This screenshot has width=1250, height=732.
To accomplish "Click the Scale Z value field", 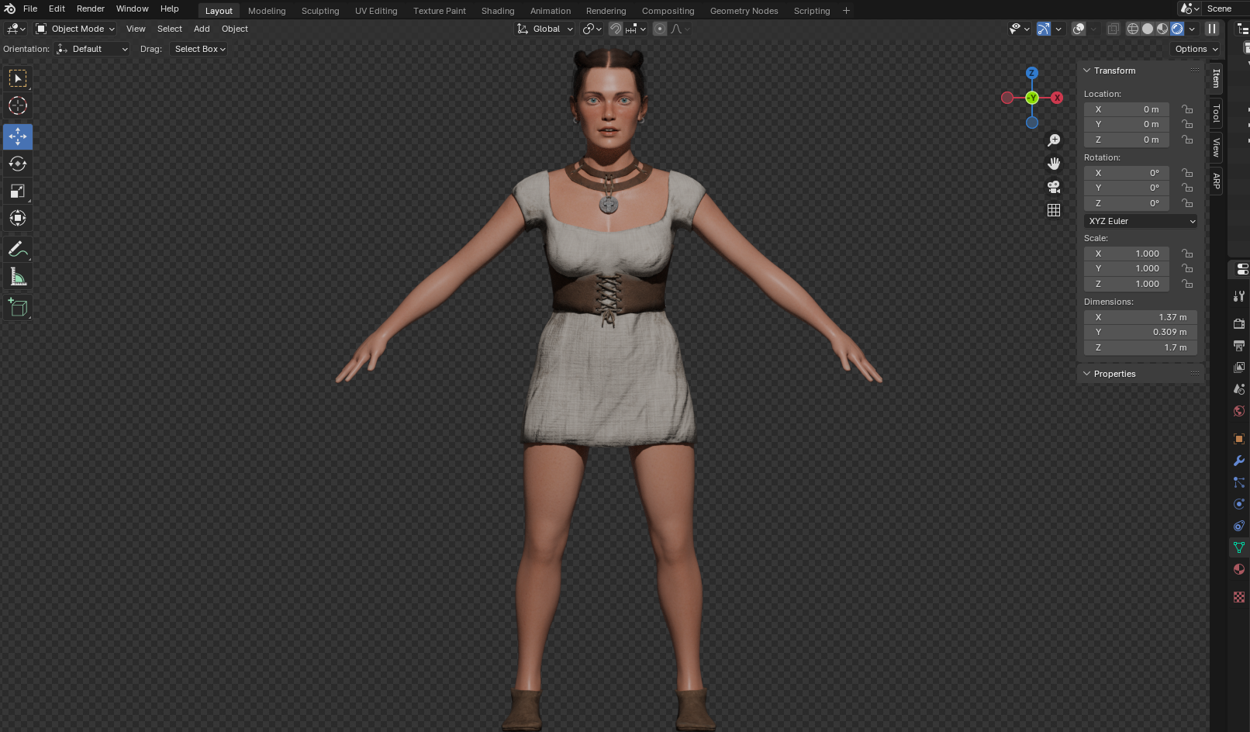I will (x=1127, y=284).
